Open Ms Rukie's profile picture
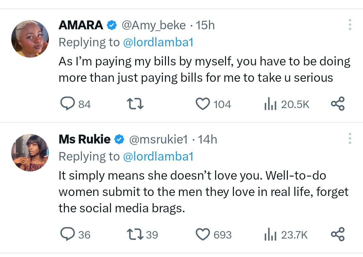The width and height of the screenshot is (363, 257). 30,152
